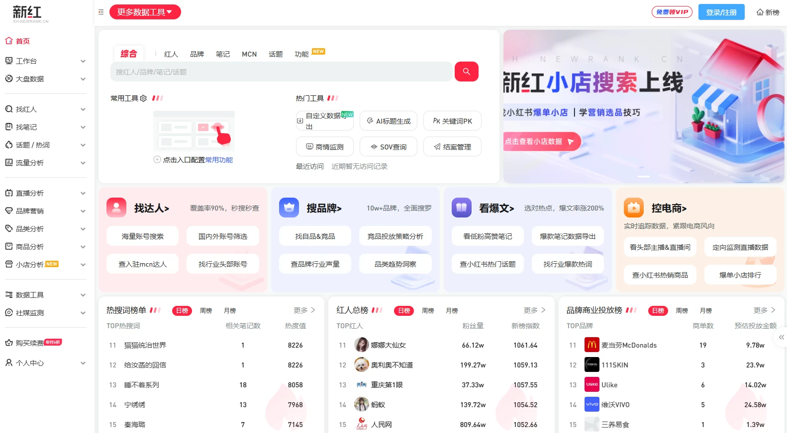
Task: Click the 流量分析 chart icon
Action: point(8,162)
